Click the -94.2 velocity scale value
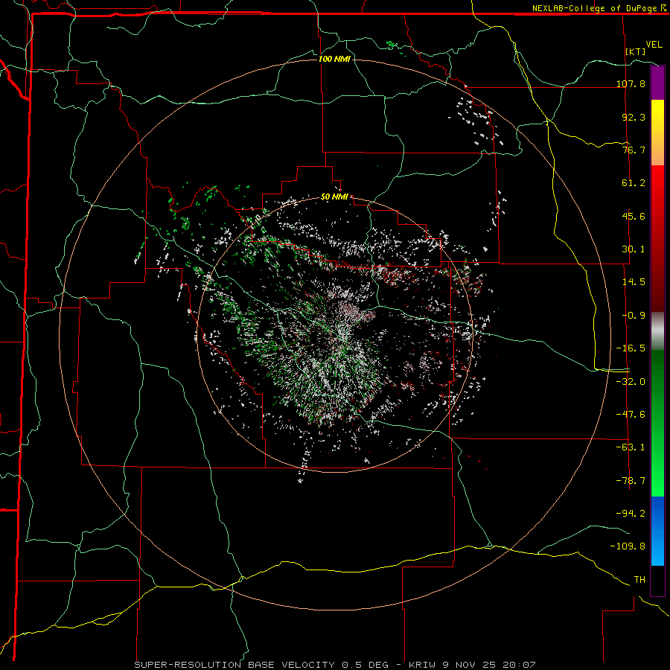 631,513
